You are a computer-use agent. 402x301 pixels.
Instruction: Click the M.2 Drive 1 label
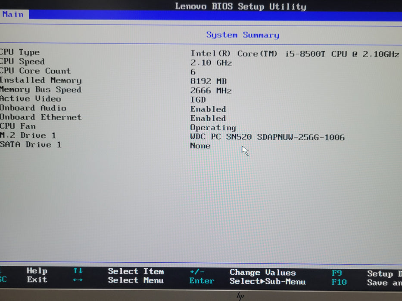28,135
